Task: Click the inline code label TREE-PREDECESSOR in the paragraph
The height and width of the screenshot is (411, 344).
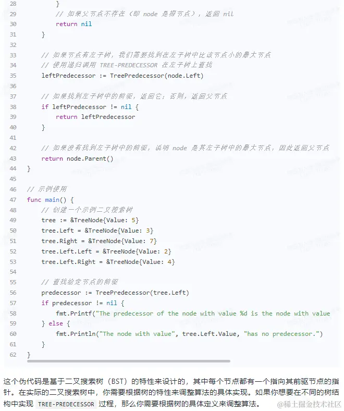Action: click(x=66, y=404)
